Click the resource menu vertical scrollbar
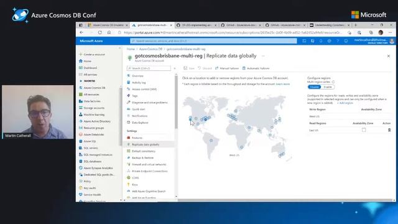The height and width of the screenshot is (224, 398). click(x=176, y=101)
